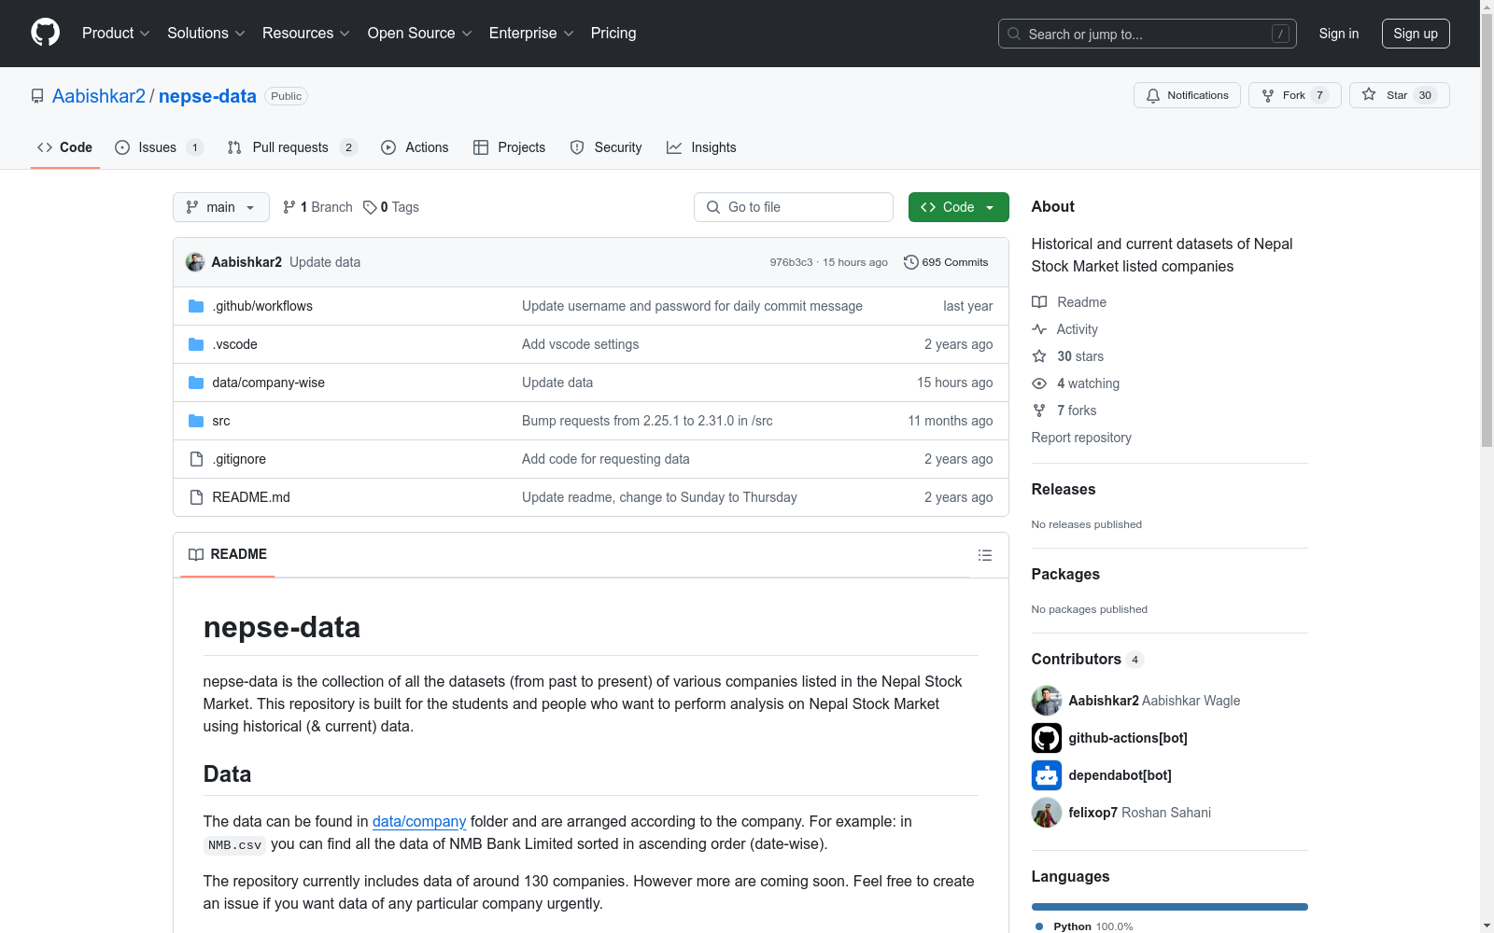Click the .vscode folder icon
This screenshot has height=933, width=1494.
(196, 344)
